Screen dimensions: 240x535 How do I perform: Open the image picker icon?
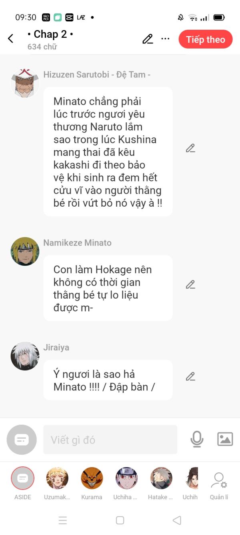(225, 439)
